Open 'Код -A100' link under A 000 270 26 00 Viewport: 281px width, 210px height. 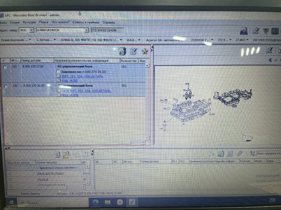click(x=70, y=95)
